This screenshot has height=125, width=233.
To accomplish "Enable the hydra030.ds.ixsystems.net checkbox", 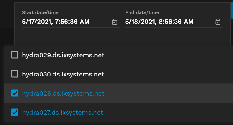I will (15, 74).
